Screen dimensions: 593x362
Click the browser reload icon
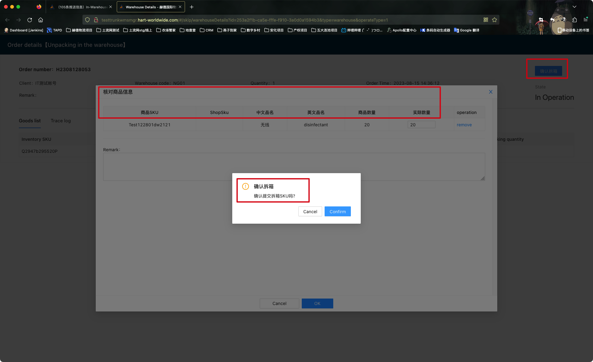[30, 20]
